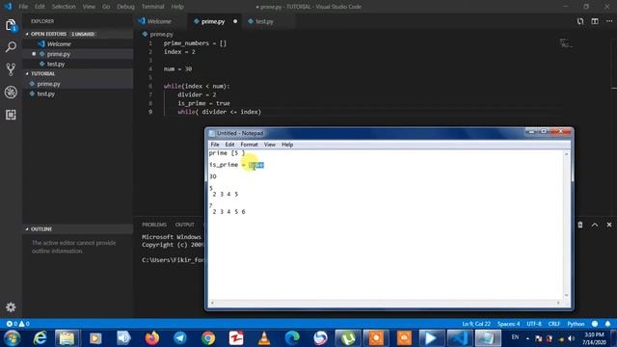Open the Extensions view
The height and width of the screenshot is (347, 617).
11,115
